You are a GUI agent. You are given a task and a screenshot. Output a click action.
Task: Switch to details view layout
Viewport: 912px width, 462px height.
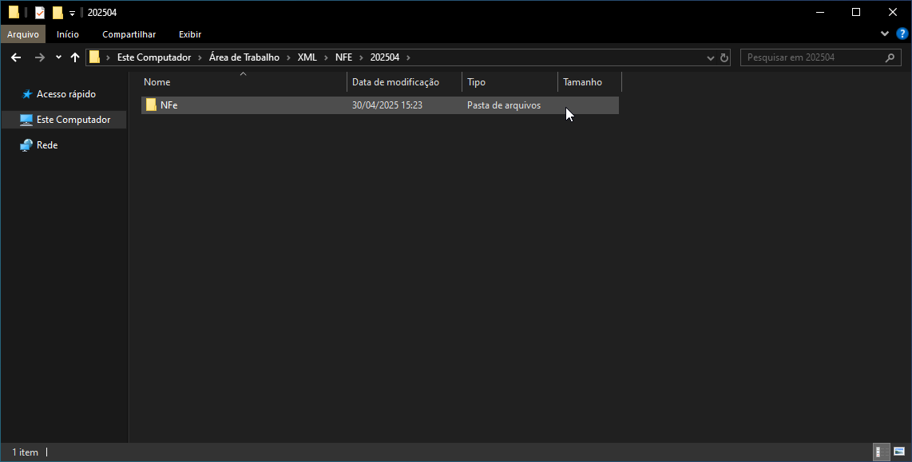881,452
